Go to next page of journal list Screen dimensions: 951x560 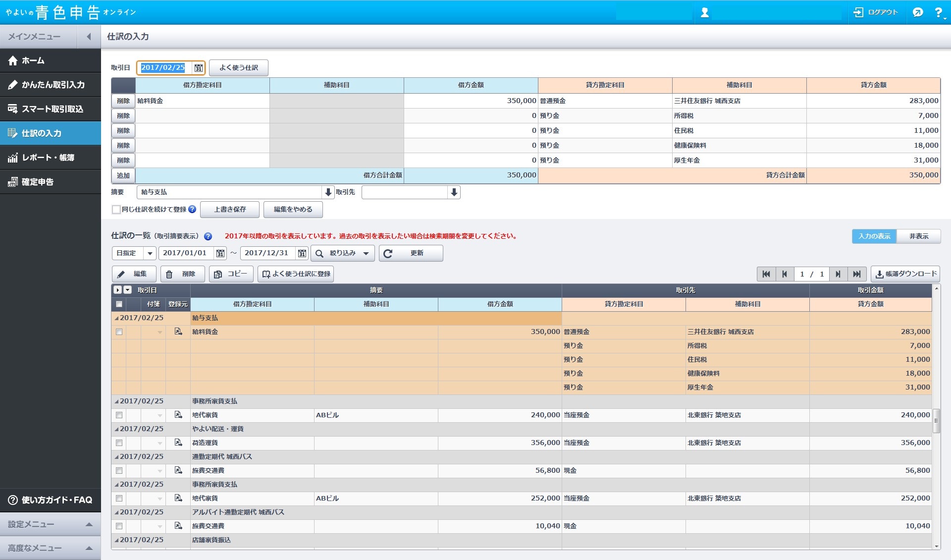coord(838,274)
